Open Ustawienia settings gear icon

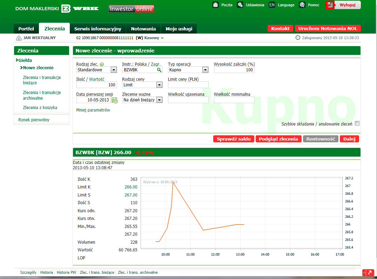pyautogui.click(x=240, y=5)
